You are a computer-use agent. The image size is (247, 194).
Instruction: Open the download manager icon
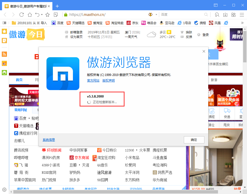(225, 15)
